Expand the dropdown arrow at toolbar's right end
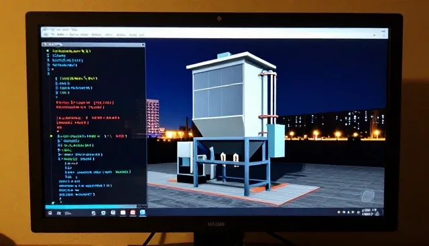The height and width of the screenshot is (246, 429). (x=374, y=35)
